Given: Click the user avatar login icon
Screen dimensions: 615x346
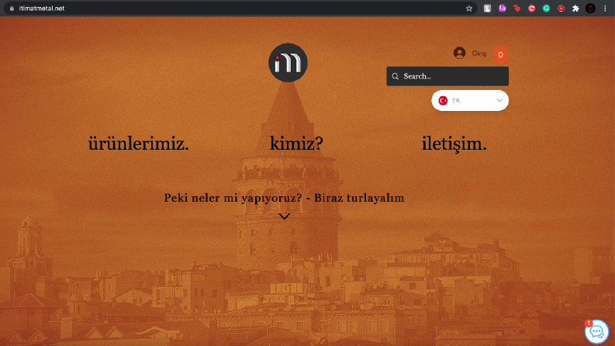Looking at the screenshot, I should 459,53.
